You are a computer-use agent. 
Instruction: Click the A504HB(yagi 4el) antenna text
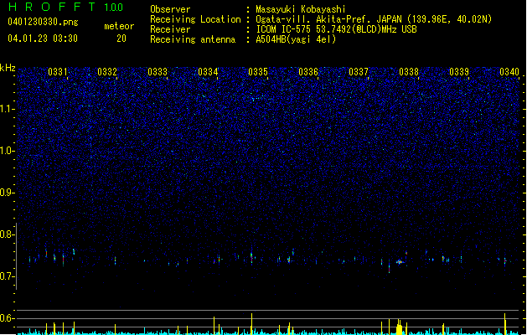click(x=296, y=39)
